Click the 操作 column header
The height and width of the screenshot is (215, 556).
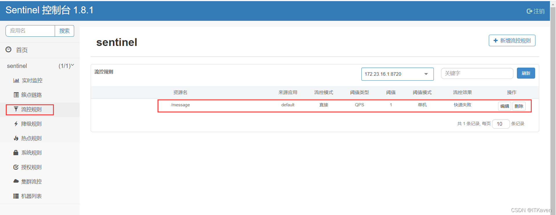tap(512, 92)
